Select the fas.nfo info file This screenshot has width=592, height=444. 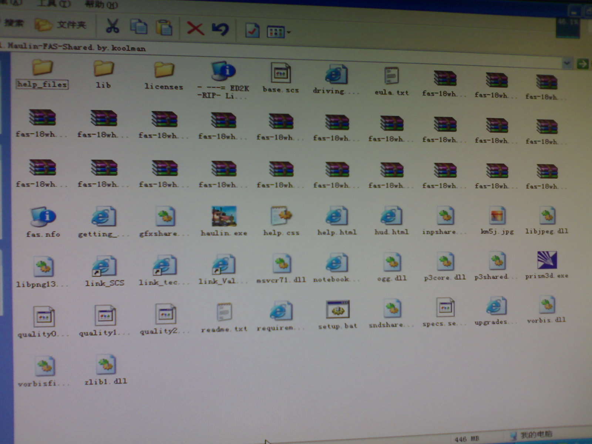tap(43, 217)
